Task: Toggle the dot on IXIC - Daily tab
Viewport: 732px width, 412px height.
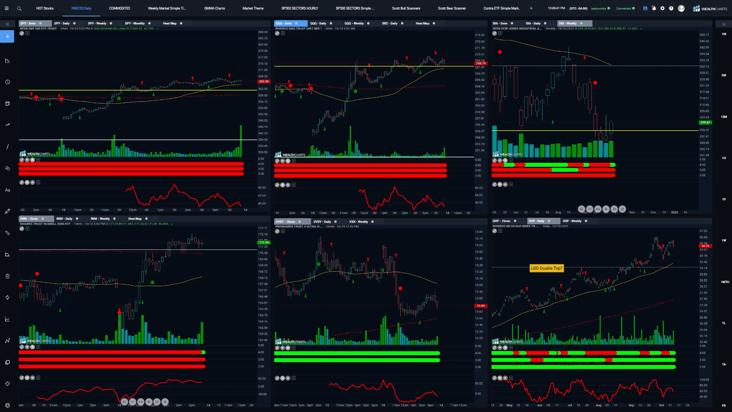Action: click(402, 23)
